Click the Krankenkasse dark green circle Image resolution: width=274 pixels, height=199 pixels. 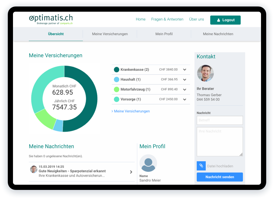pyautogui.click(x=117, y=69)
